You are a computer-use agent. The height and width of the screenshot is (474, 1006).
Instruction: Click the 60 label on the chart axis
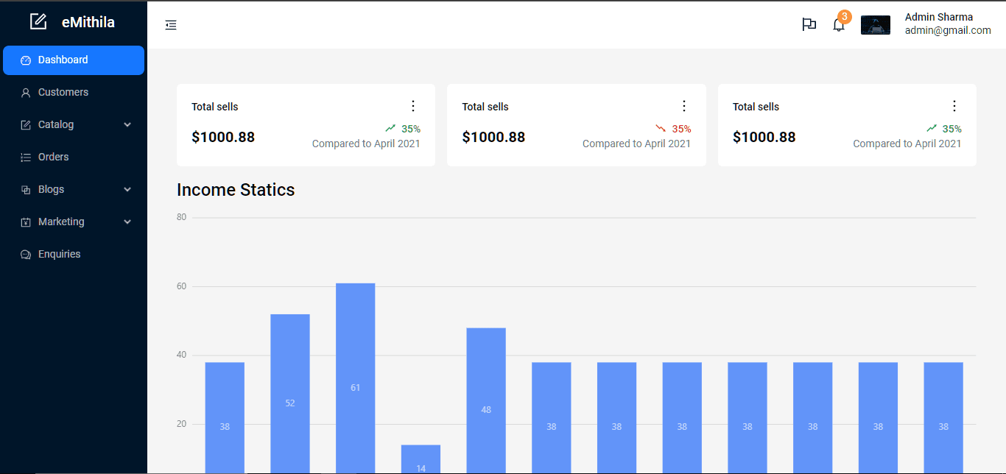(x=182, y=286)
